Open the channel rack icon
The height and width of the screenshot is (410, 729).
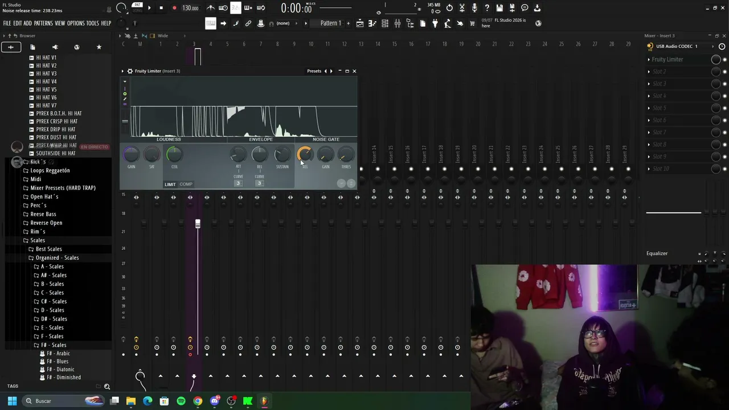click(385, 23)
